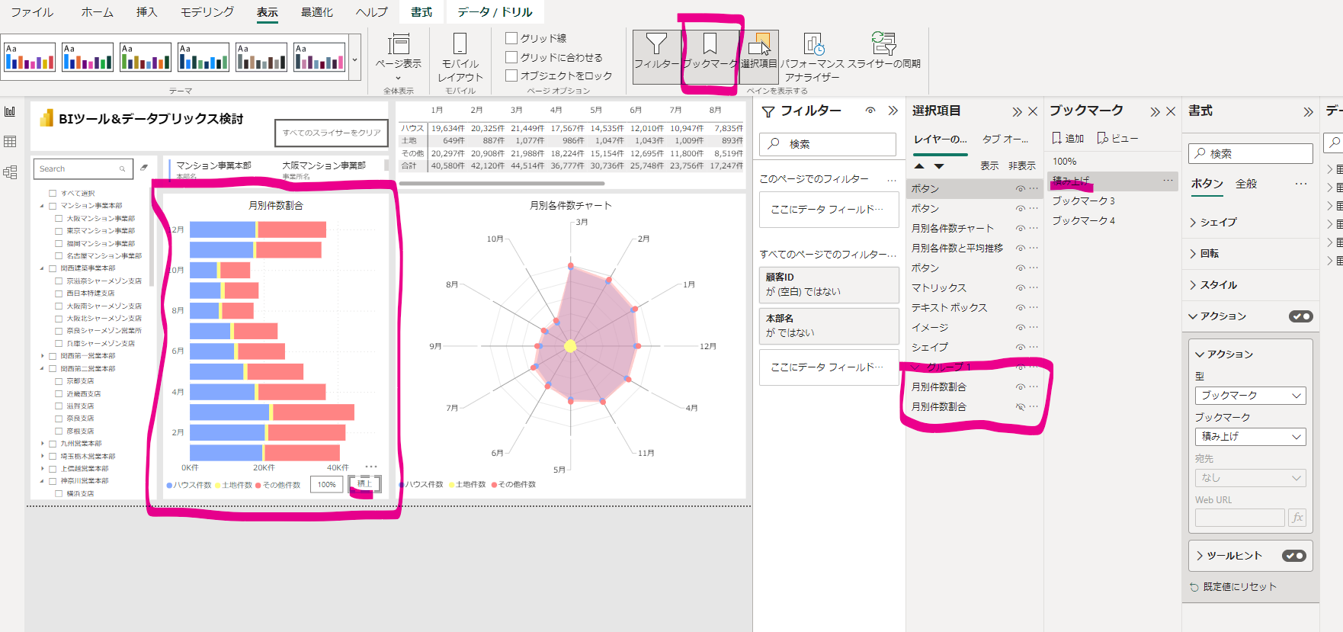Click 既定値にリセット link
Image resolution: width=1343 pixels, height=632 pixels.
tap(1232, 586)
